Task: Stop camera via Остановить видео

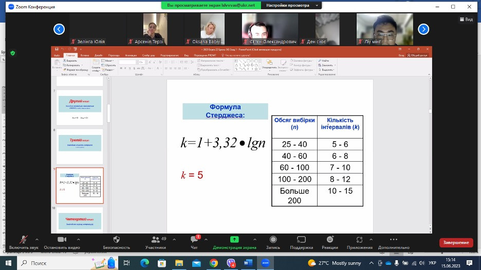Action: [62, 242]
